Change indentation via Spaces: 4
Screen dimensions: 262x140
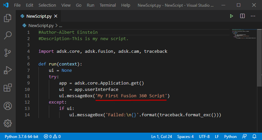tap(185, 137)
